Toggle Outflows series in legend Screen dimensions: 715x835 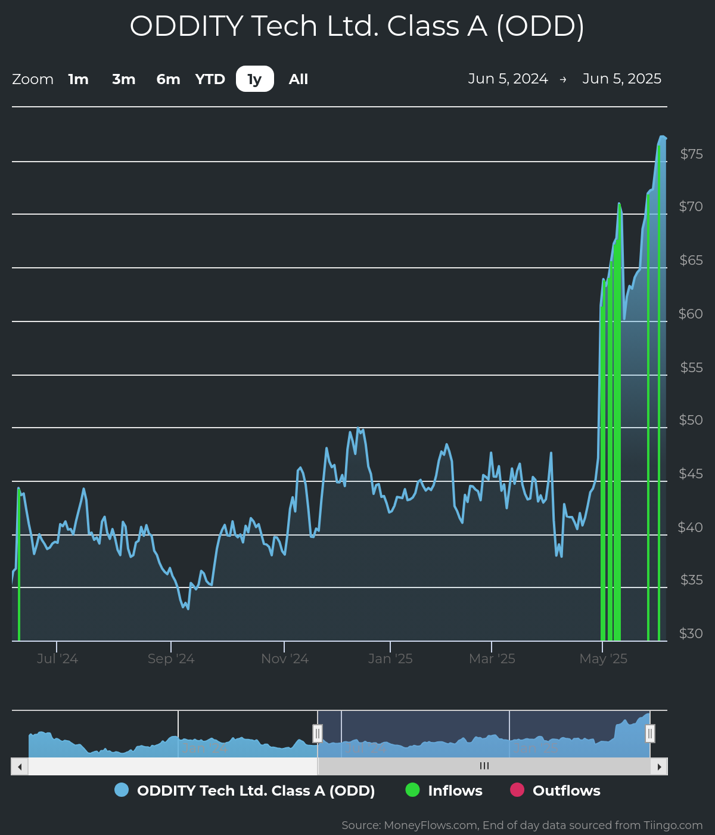[566, 791]
